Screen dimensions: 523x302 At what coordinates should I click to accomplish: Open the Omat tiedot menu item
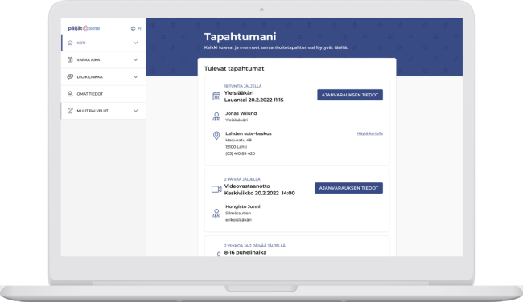click(104, 93)
